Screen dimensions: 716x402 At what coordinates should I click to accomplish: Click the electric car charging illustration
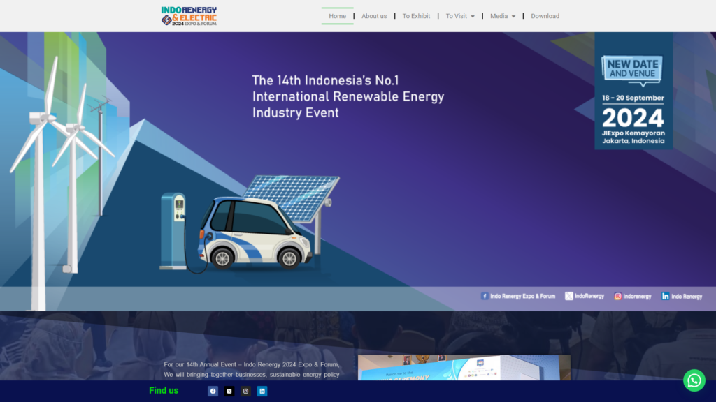point(249,225)
